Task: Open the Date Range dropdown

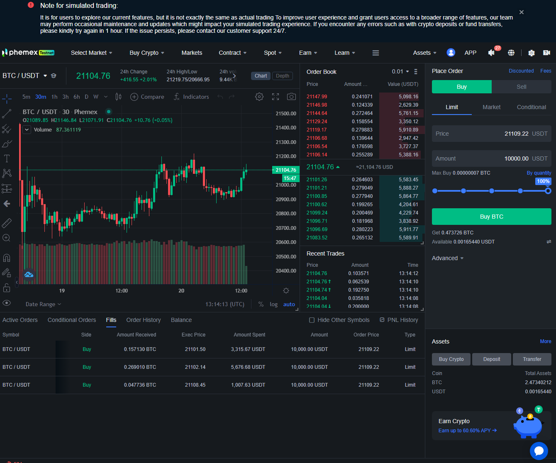Action: click(43, 304)
